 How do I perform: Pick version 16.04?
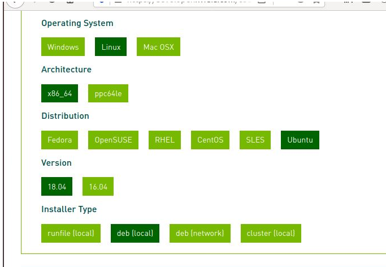[x=98, y=187]
